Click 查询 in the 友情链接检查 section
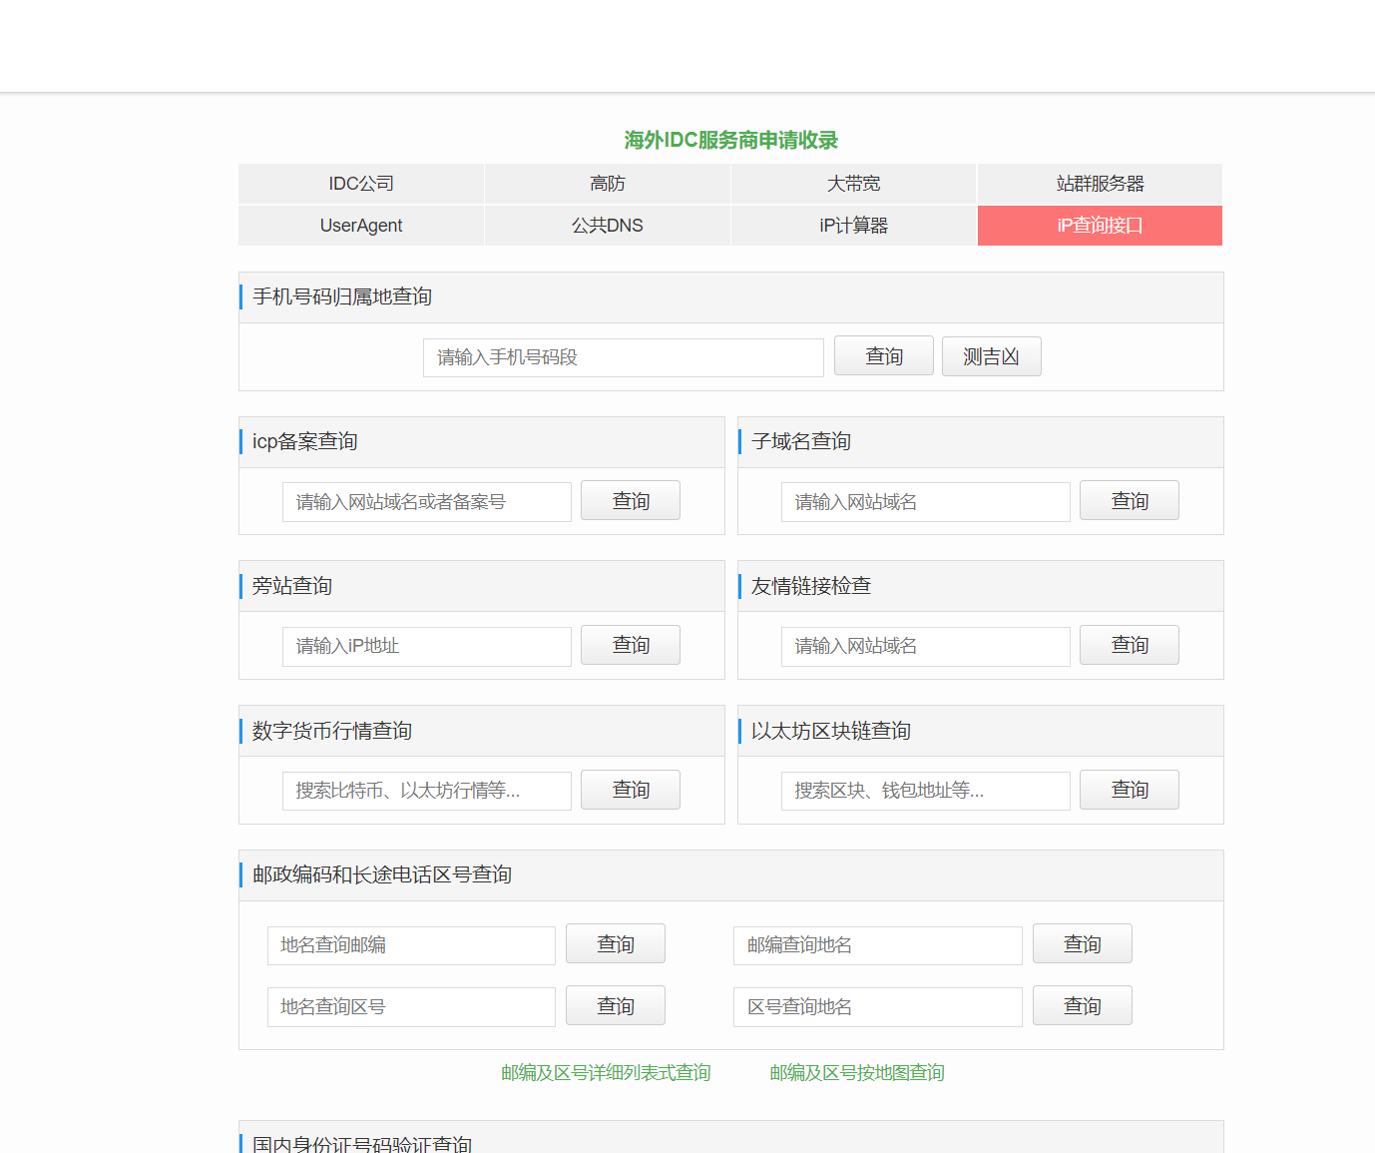Screen dimensions: 1375x1153 coord(1129,645)
